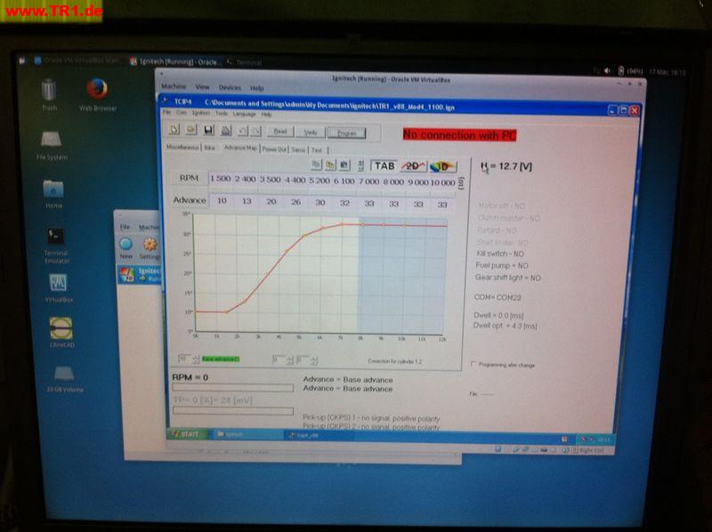
Task: Open the File menu in the TCIP4 application
Action: pyautogui.click(x=166, y=112)
